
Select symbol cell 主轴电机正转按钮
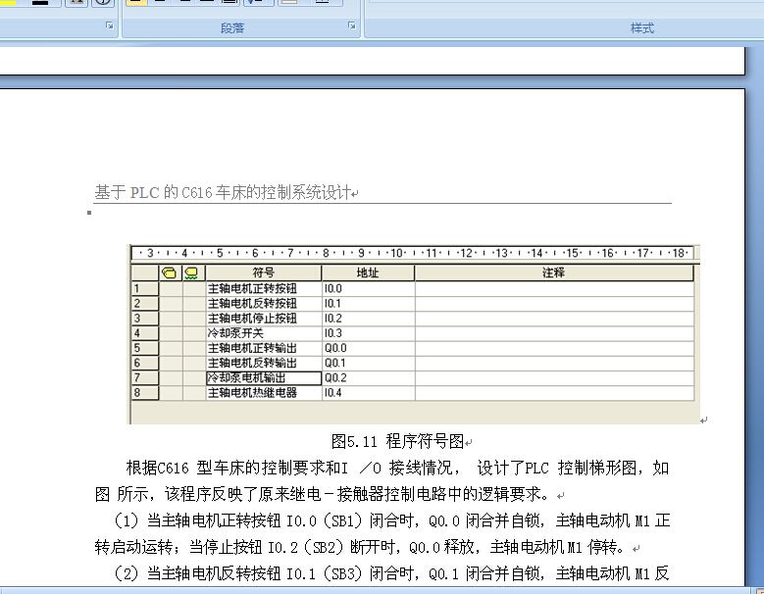[264, 289]
